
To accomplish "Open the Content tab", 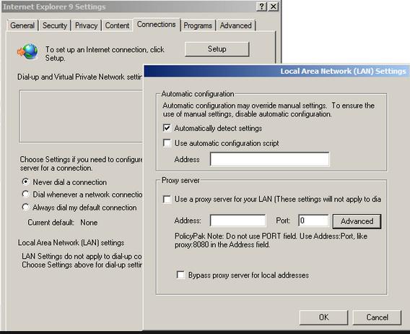I will (117, 25).
